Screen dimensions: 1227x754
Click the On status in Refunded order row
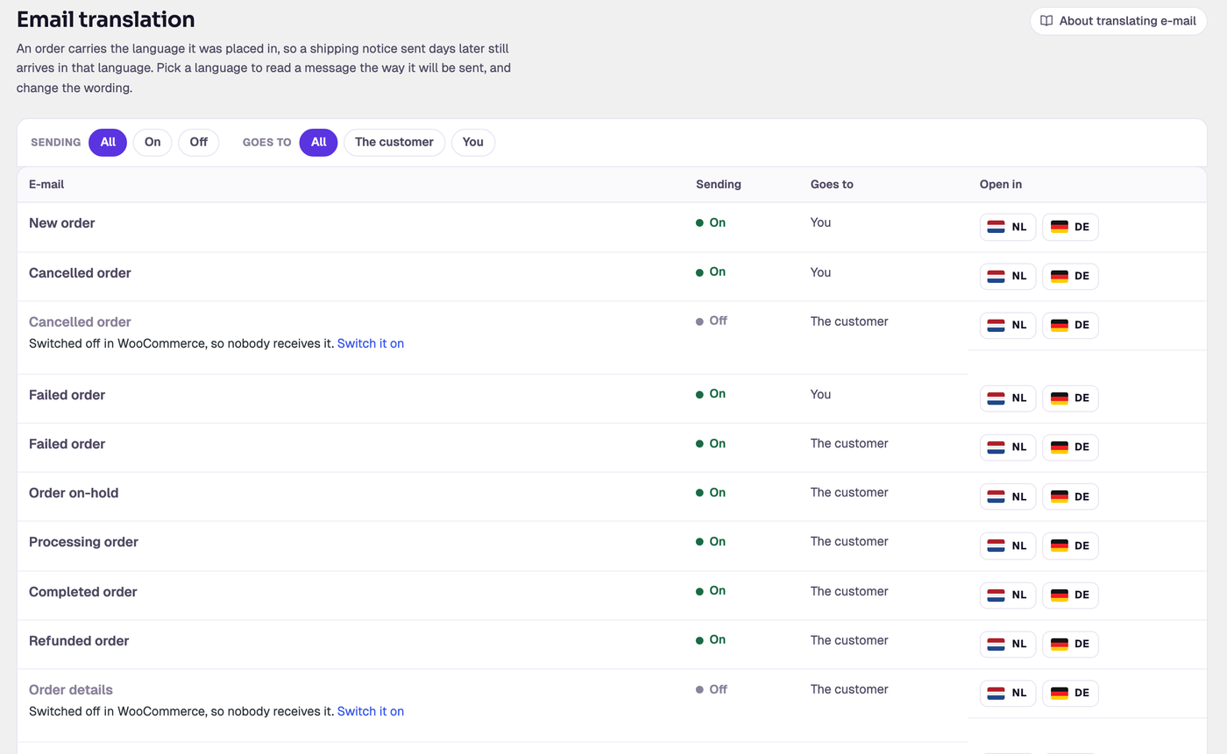(711, 640)
